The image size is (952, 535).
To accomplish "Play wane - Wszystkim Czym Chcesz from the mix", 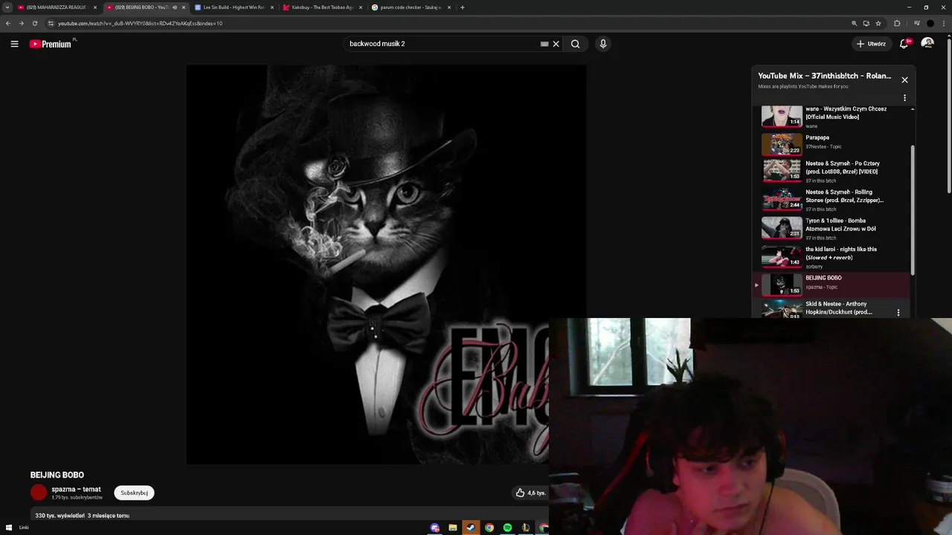I will pos(833,117).
